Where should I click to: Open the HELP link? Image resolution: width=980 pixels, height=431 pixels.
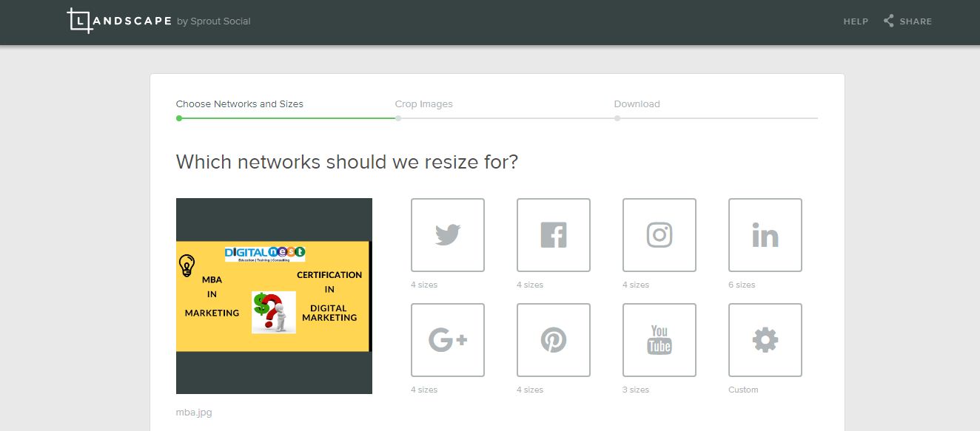click(x=856, y=21)
